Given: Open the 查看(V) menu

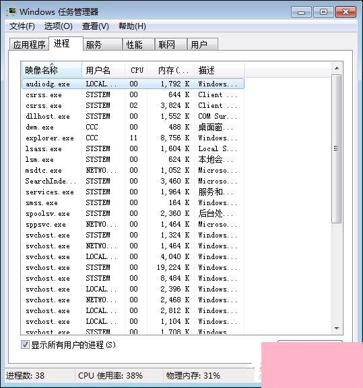Looking at the screenshot, I should click(x=96, y=26).
